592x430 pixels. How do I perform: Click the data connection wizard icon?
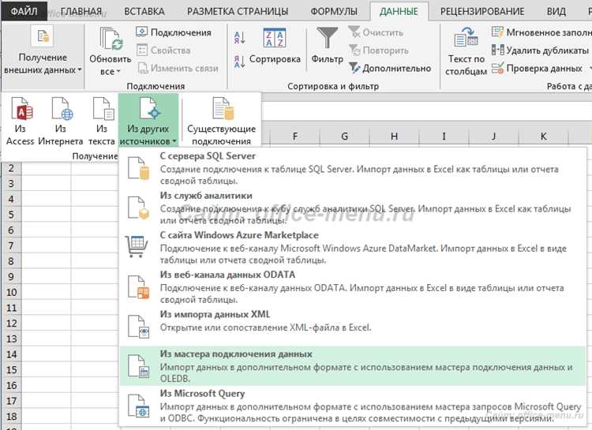(x=138, y=366)
